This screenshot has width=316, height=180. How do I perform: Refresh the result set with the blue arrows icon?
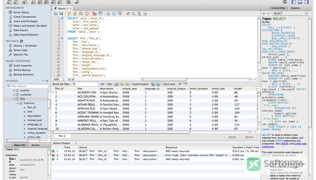tap(102, 84)
